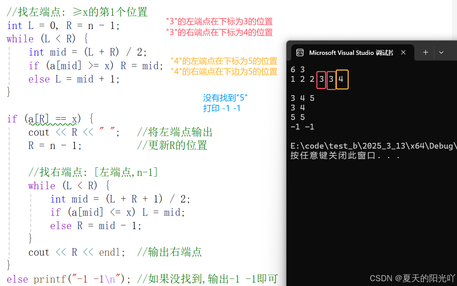Click the comment //输出右端点

tap(169, 252)
